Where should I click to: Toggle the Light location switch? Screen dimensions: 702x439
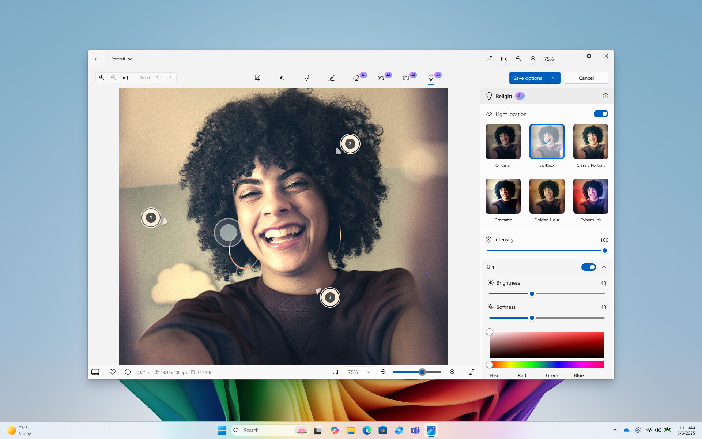pyautogui.click(x=601, y=114)
